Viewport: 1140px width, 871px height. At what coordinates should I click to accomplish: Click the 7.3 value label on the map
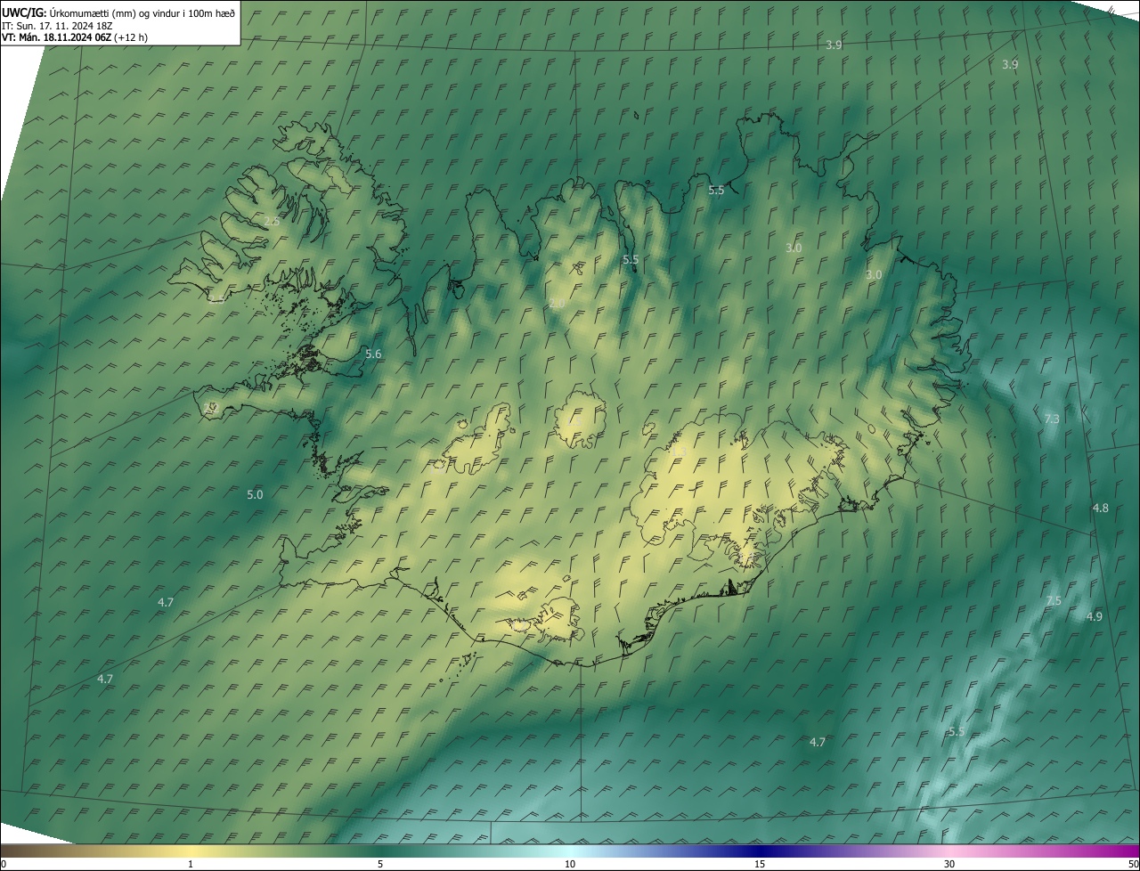click(x=1052, y=419)
